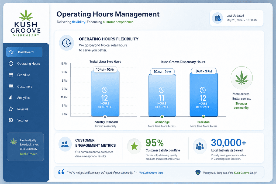Click the Industry Standard label
The image size is (276, 184).
point(106,122)
